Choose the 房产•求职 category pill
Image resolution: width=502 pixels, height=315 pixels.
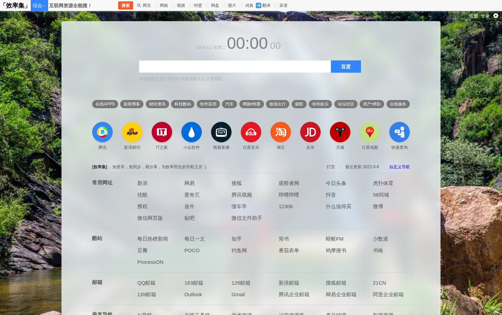click(x=372, y=104)
